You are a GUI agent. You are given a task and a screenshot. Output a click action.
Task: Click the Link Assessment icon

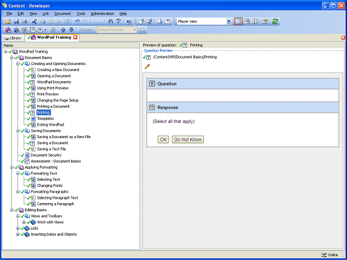click(x=33, y=30)
